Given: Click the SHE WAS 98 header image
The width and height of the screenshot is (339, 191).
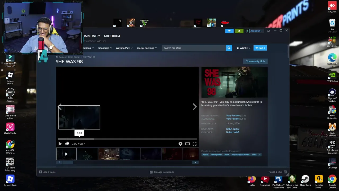Looking at the screenshot, I should coord(234,82).
